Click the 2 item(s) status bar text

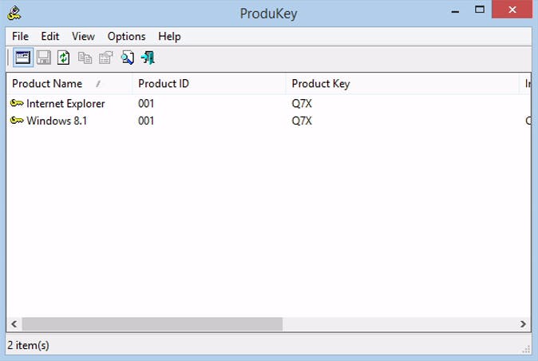pyautogui.click(x=28, y=345)
